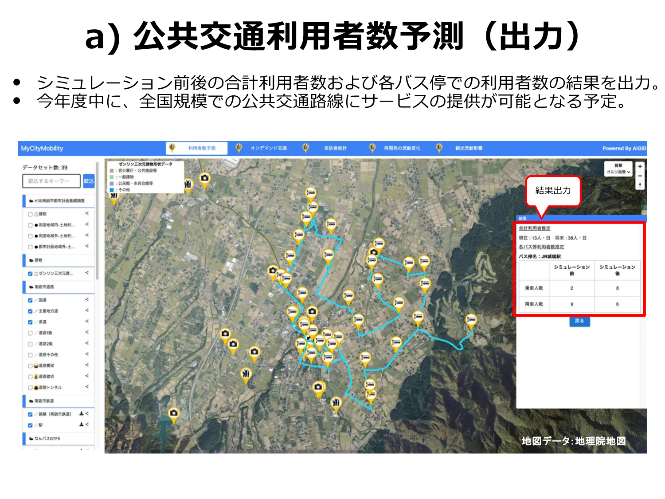Select the 道路橋梁 bridge icon in the sidebar
The height and width of the screenshot is (499, 665).
coord(36,365)
